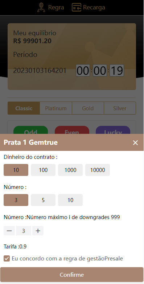The height and width of the screenshot is (284, 144).
Task: Select contract amount 100
Action: point(43,170)
